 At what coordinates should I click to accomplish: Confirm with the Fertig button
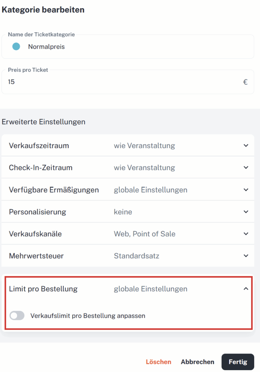238,362
